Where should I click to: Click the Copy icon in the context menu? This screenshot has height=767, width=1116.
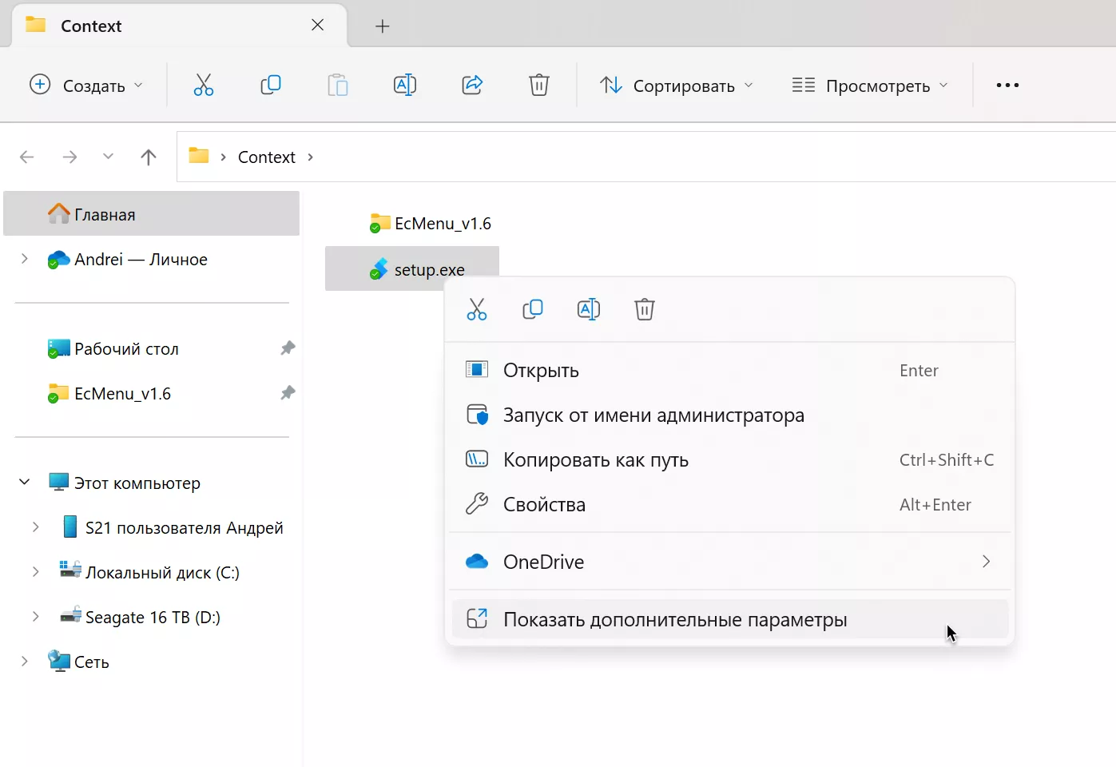(x=533, y=309)
